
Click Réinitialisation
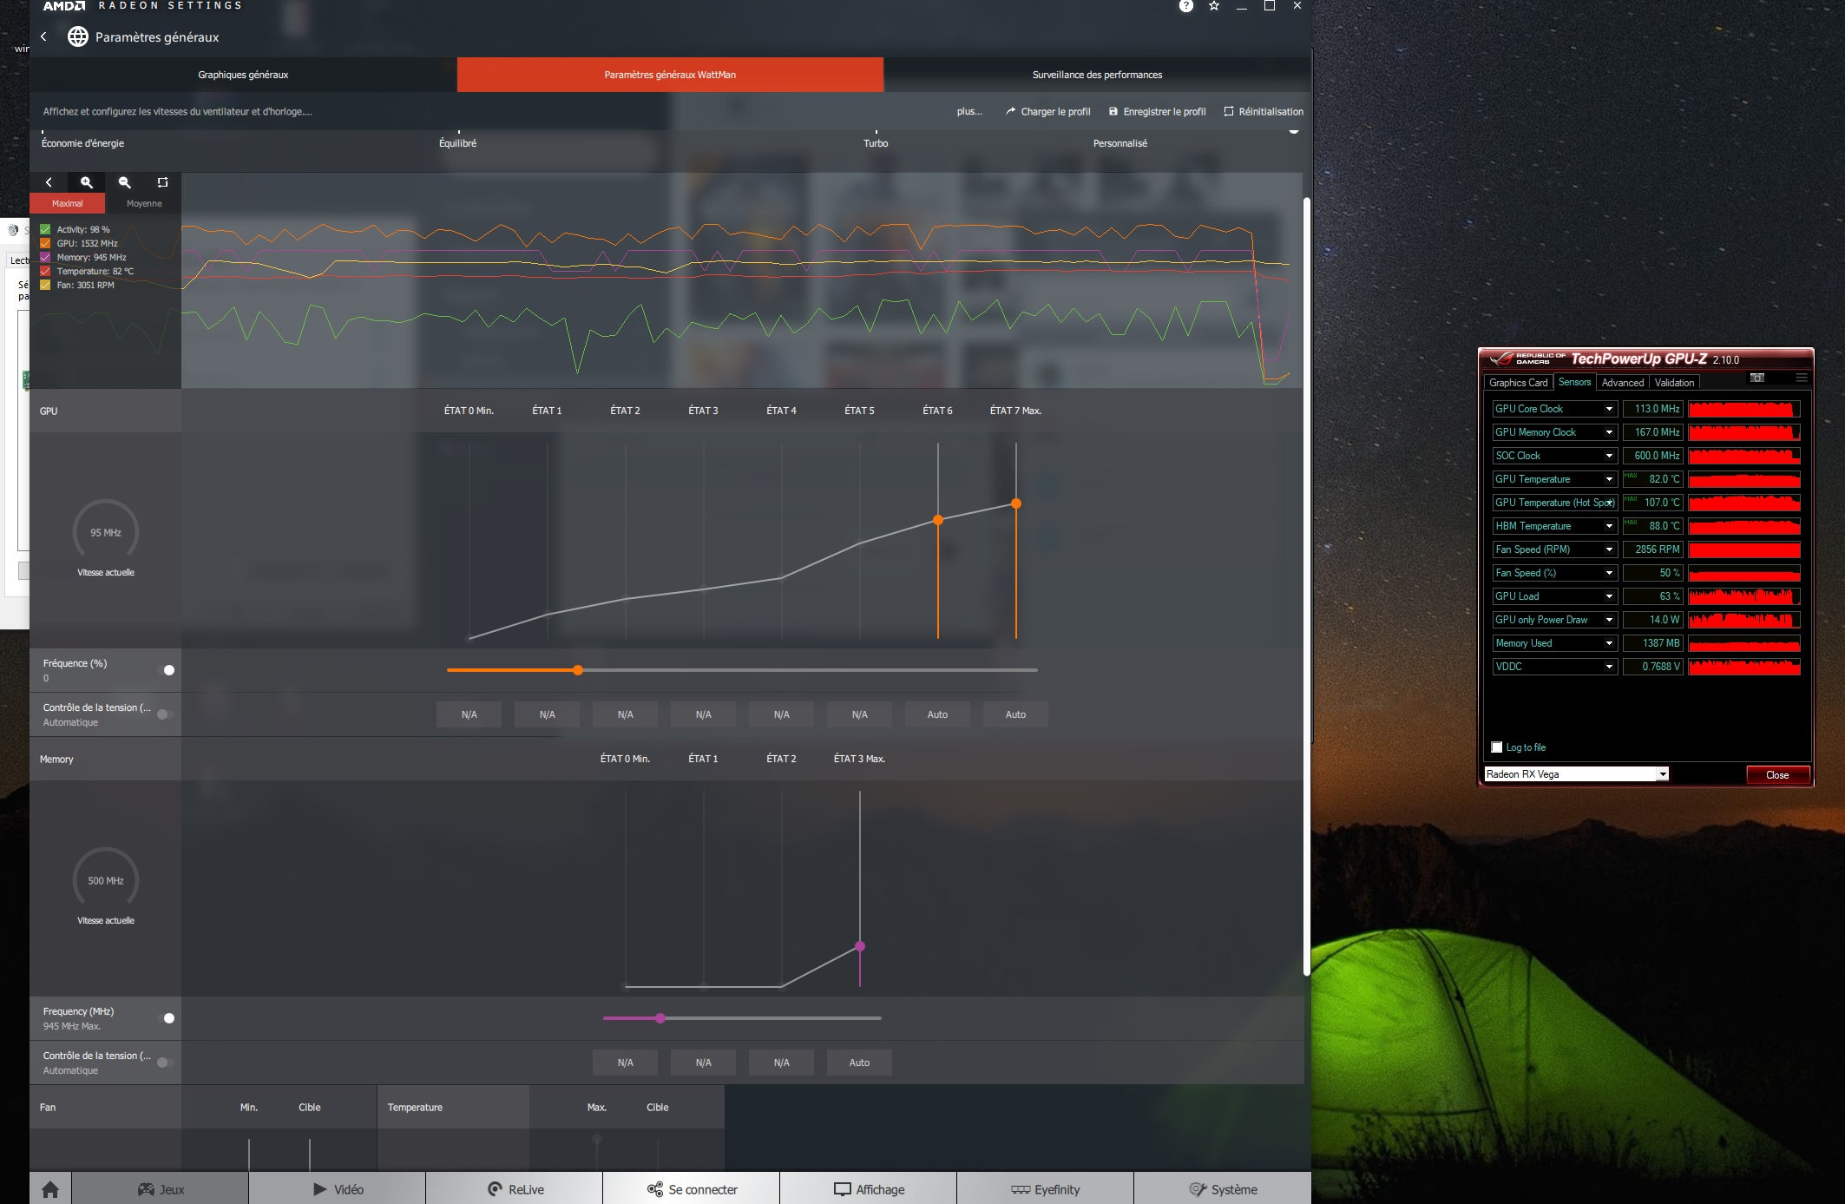1264,111
